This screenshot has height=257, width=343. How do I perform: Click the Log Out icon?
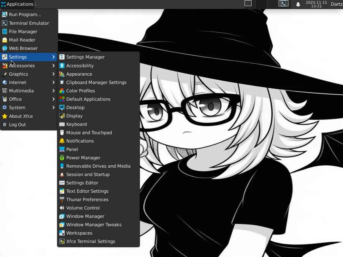(x=5, y=124)
